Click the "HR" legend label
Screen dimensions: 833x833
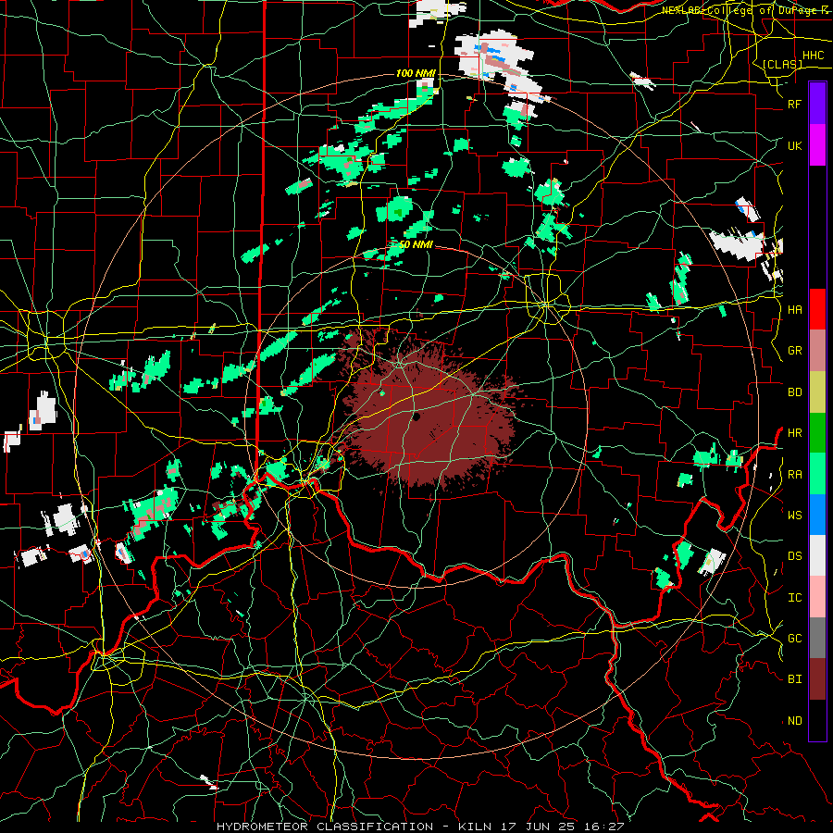click(x=794, y=433)
